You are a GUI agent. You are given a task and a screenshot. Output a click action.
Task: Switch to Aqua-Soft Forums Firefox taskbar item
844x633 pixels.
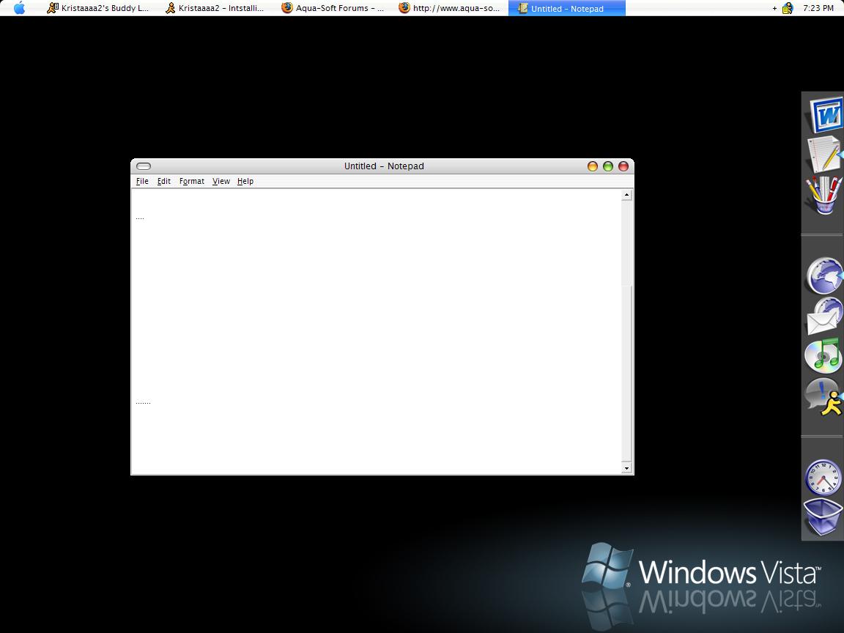333,8
